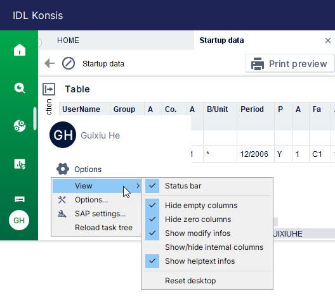Click the sidebar vertical scrollbar handle
Screen dimensions: 335x296
click(35, 118)
